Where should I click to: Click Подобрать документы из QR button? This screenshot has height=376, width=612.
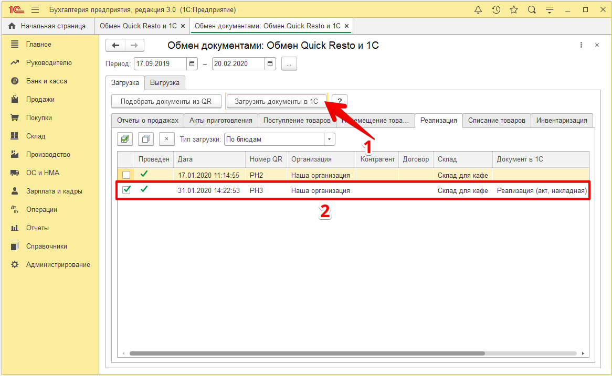coord(166,101)
